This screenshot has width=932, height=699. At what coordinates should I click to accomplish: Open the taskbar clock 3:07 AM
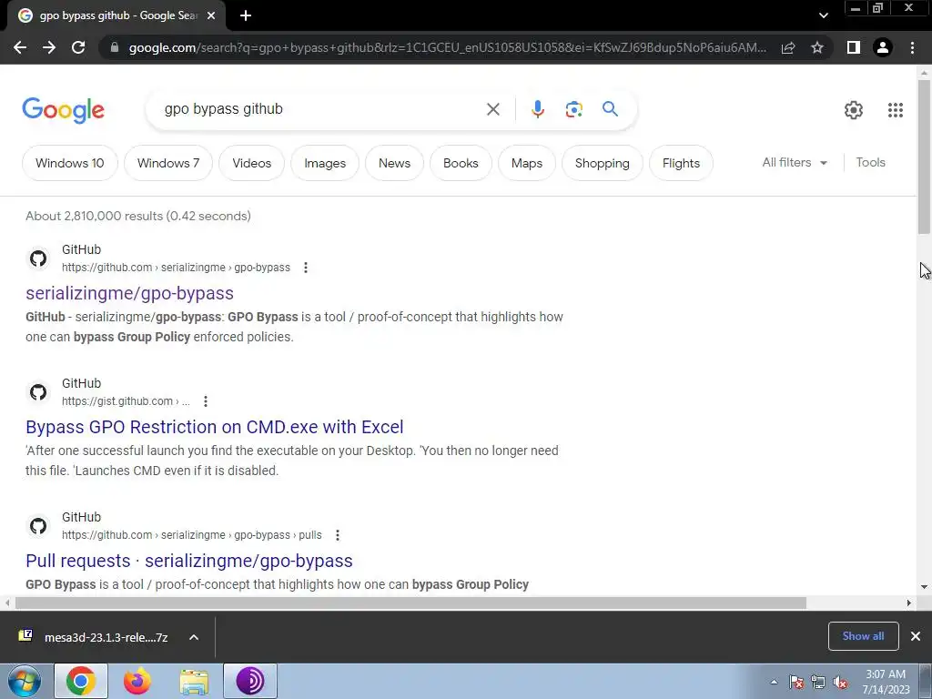coord(886,682)
